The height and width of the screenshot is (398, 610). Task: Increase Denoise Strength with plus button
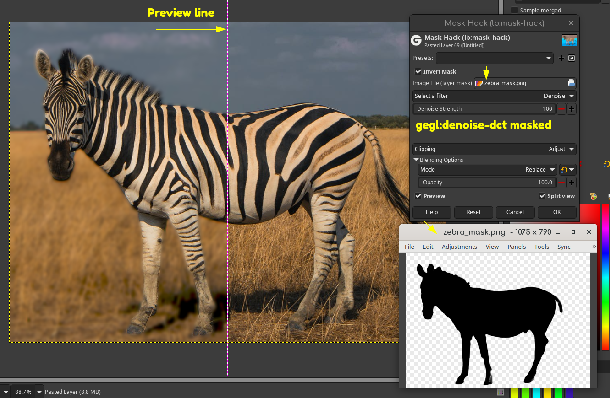click(x=572, y=109)
